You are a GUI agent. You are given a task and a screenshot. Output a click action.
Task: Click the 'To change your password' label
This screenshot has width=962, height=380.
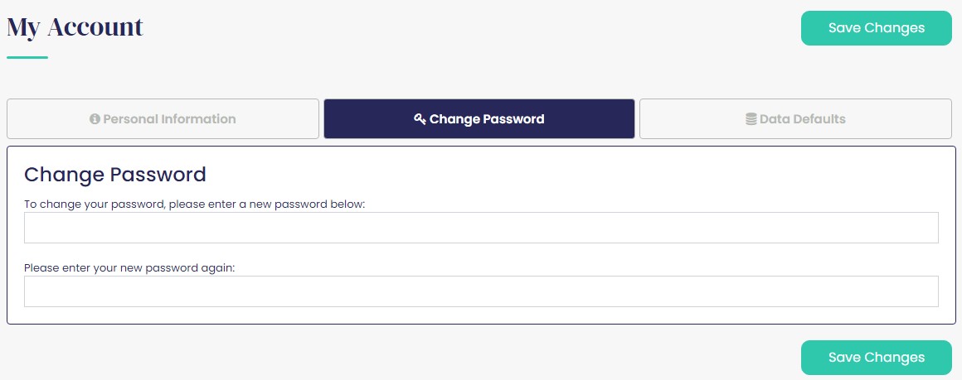[x=195, y=204]
